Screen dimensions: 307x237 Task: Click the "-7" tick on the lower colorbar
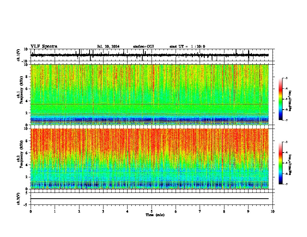click(286, 184)
